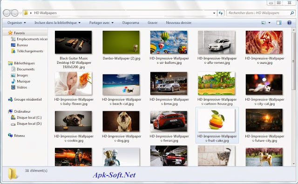This screenshot has height=184, width=298.
Task: Click Graver in the toolbar
Action: tap(152, 23)
